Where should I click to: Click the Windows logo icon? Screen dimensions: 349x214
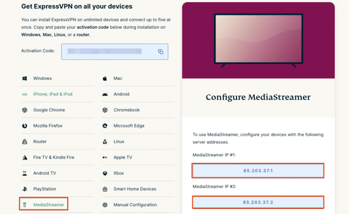click(25, 79)
